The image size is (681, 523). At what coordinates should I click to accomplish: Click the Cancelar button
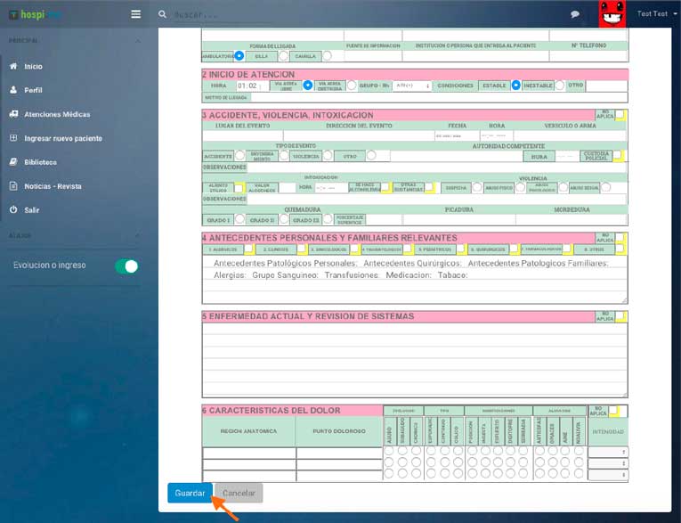click(x=239, y=493)
